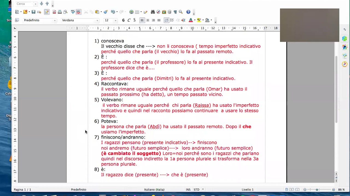Screen dimensions: 350x196
Task: Open Find & Replace binoculars icon
Action: pyautogui.click(x=153, y=12)
